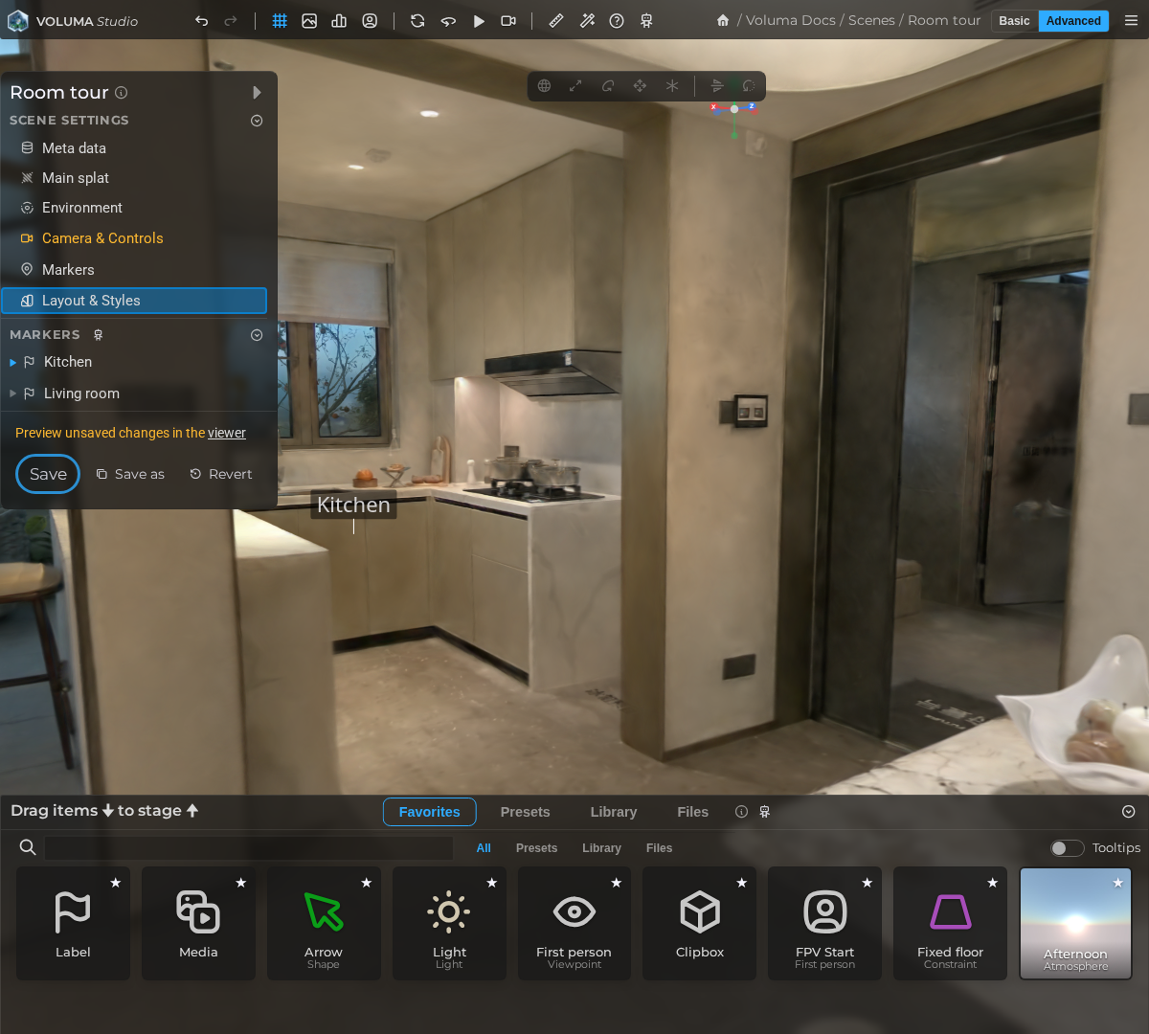Screen dimensions: 1149x1034
Task: Toggle favorite star on Media card
Action: (x=240, y=883)
